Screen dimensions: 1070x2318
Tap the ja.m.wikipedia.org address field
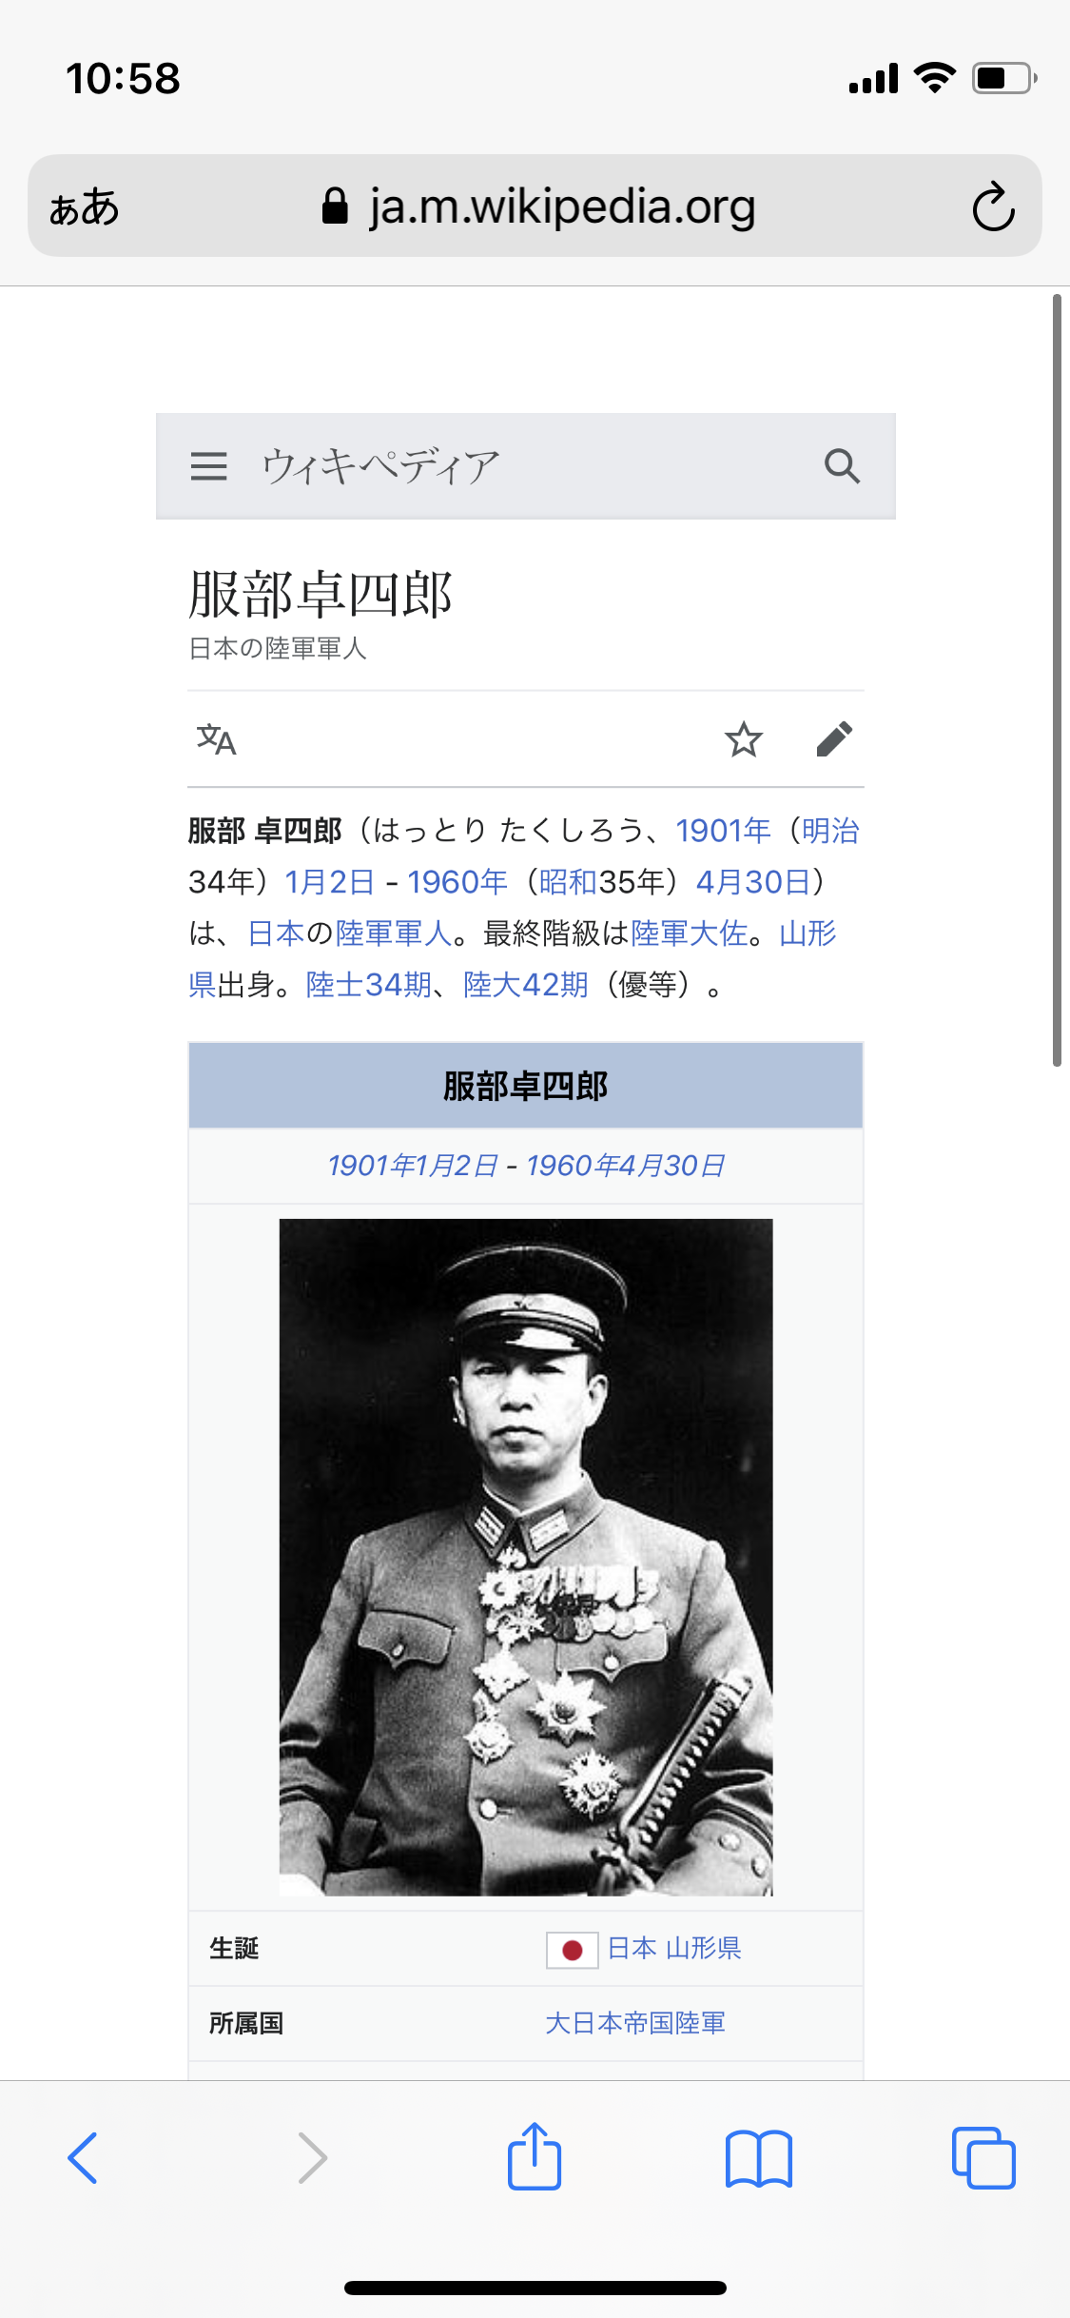tap(538, 206)
